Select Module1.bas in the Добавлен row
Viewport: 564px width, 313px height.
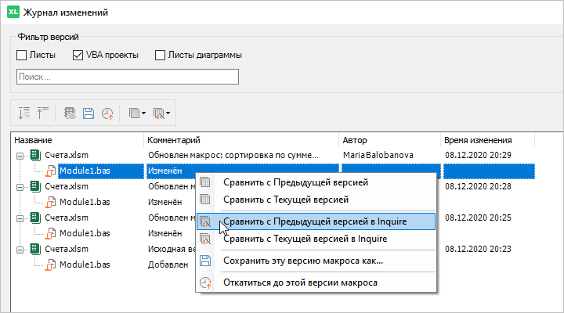point(85,264)
